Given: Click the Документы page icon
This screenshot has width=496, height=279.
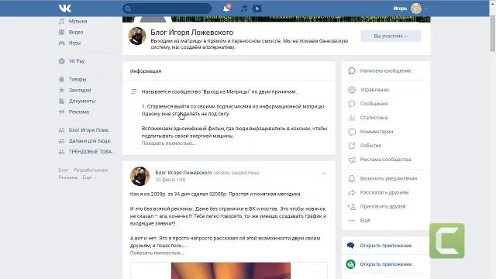Looking at the screenshot, I should pyautogui.click(x=62, y=101).
